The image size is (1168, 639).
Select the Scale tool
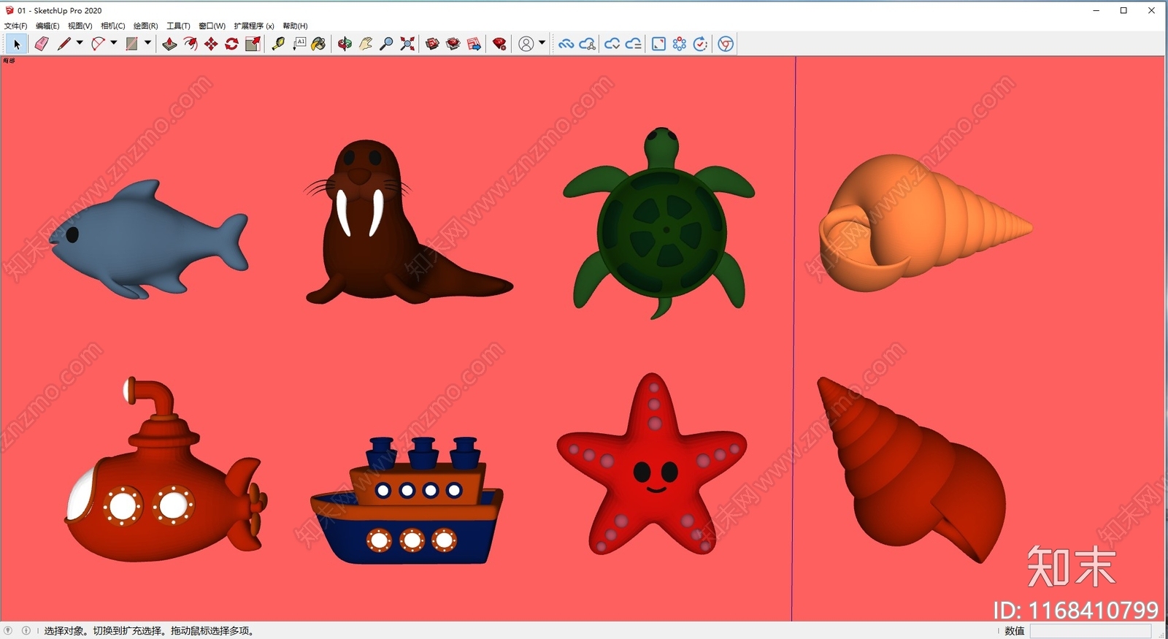[253, 44]
